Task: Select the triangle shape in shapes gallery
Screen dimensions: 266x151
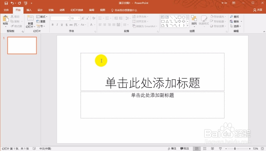Action: click(x=167, y=21)
